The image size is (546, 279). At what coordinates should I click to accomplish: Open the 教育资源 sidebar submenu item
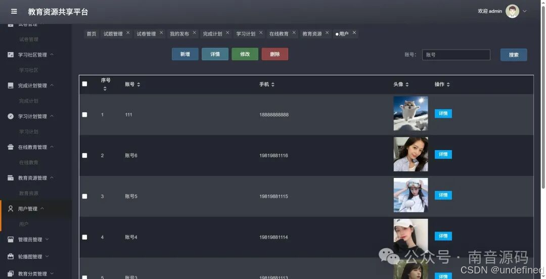28,193
